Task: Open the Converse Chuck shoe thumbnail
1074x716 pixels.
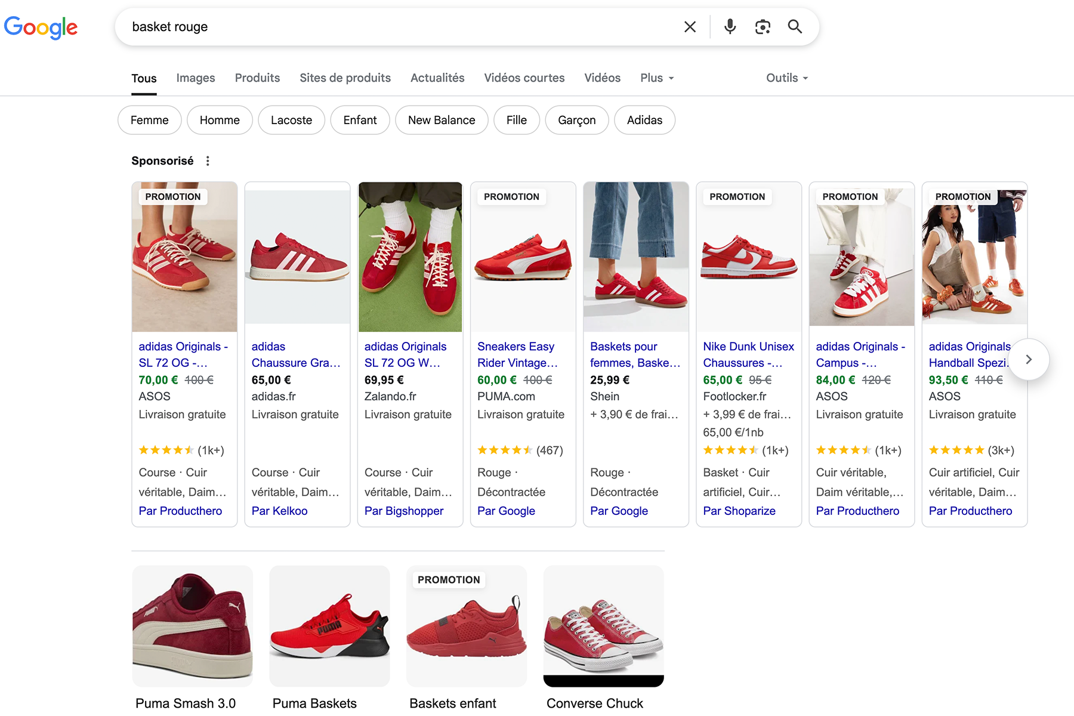Action: (604, 626)
